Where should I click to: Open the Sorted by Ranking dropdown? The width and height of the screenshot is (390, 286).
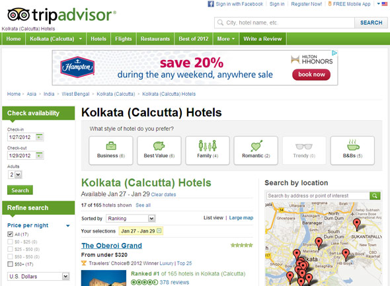click(x=131, y=219)
